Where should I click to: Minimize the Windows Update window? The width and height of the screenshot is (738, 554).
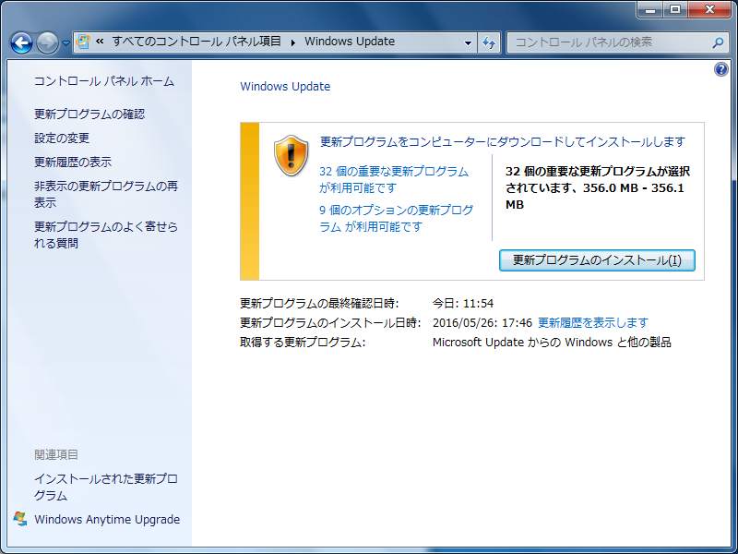point(651,9)
